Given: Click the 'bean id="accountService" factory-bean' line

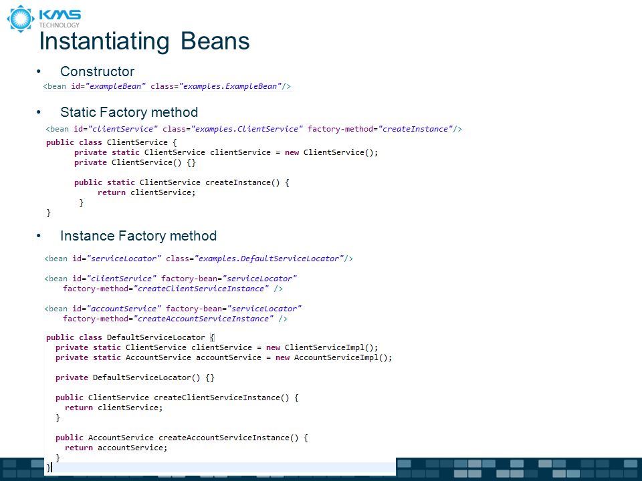Looking at the screenshot, I should (173, 309).
